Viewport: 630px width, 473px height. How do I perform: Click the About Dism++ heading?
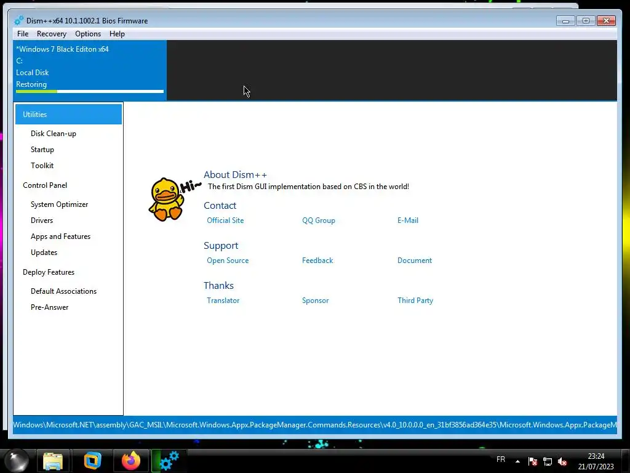[235, 175]
